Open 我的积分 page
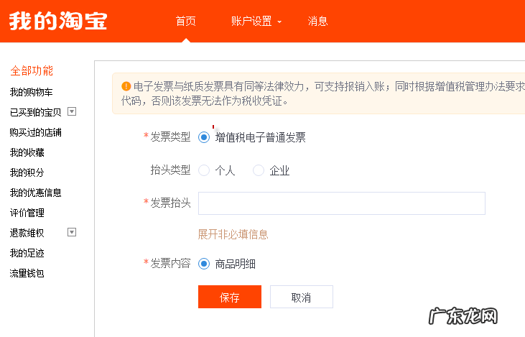This screenshot has height=337, width=525. 27,172
